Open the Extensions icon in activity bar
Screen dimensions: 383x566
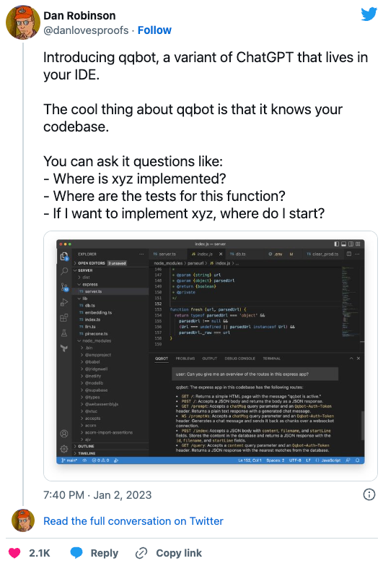pos(63,317)
